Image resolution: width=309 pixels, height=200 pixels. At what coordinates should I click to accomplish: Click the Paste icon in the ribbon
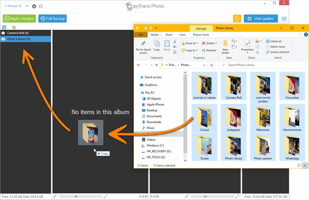pyautogui.click(x=167, y=45)
